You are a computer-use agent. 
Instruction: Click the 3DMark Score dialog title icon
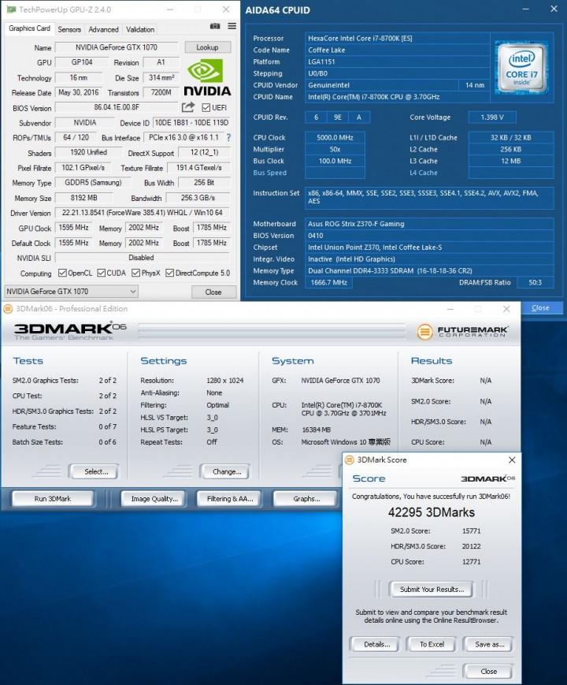coord(350,460)
